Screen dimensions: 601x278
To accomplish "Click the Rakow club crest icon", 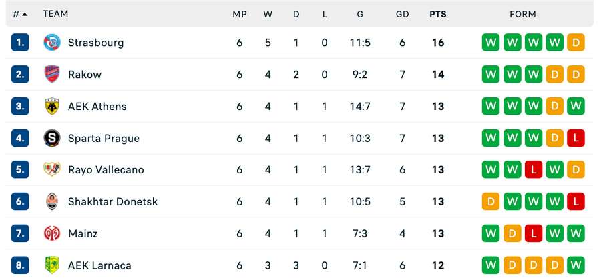I will [x=52, y=74].
